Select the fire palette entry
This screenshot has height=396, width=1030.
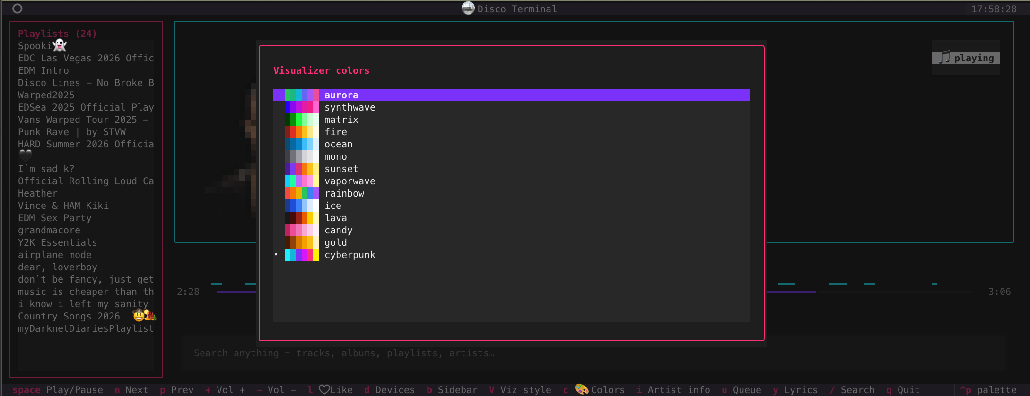click(x=511, y=132)
